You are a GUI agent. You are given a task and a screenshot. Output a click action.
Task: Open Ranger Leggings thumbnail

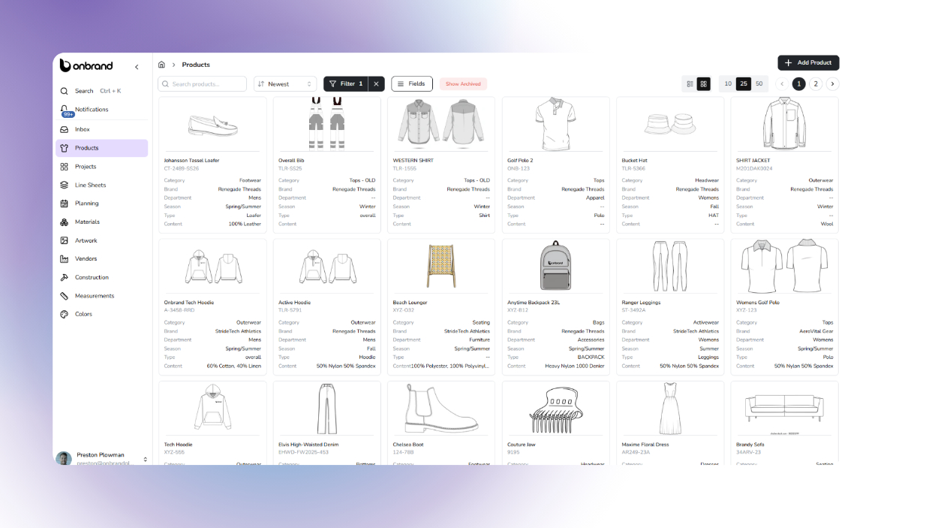click(x=670, y=266)
